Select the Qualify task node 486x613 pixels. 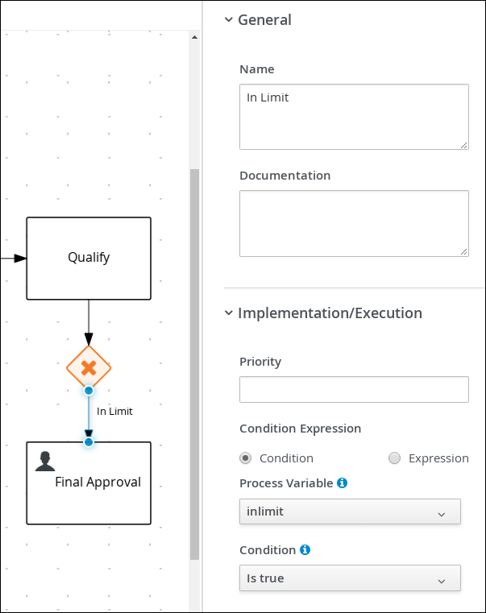[89, 258]
